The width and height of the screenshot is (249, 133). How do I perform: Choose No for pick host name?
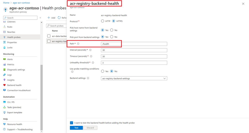click(112, 30)
